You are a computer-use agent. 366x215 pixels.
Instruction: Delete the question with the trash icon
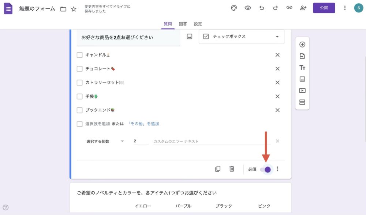[x=232, y=169]
